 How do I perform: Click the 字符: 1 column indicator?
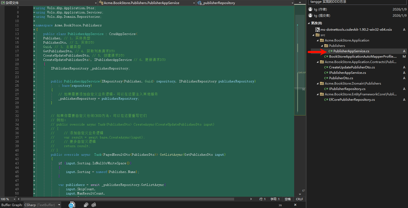[x=275, y=199]
